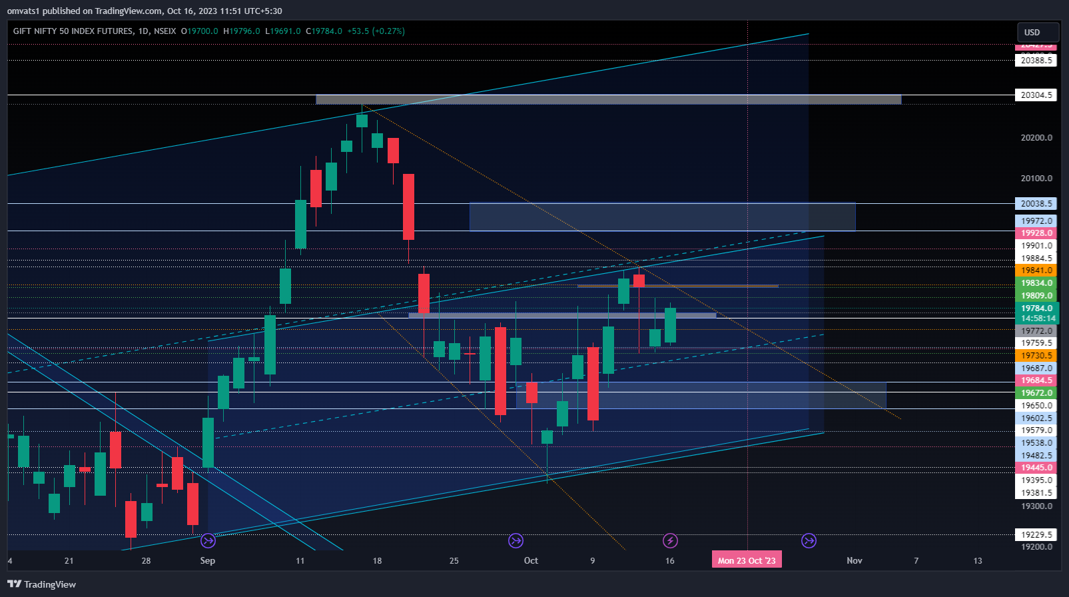1069x597 pixels.
Task: Click the 19538.0 price label
Action: (1036, 443)
